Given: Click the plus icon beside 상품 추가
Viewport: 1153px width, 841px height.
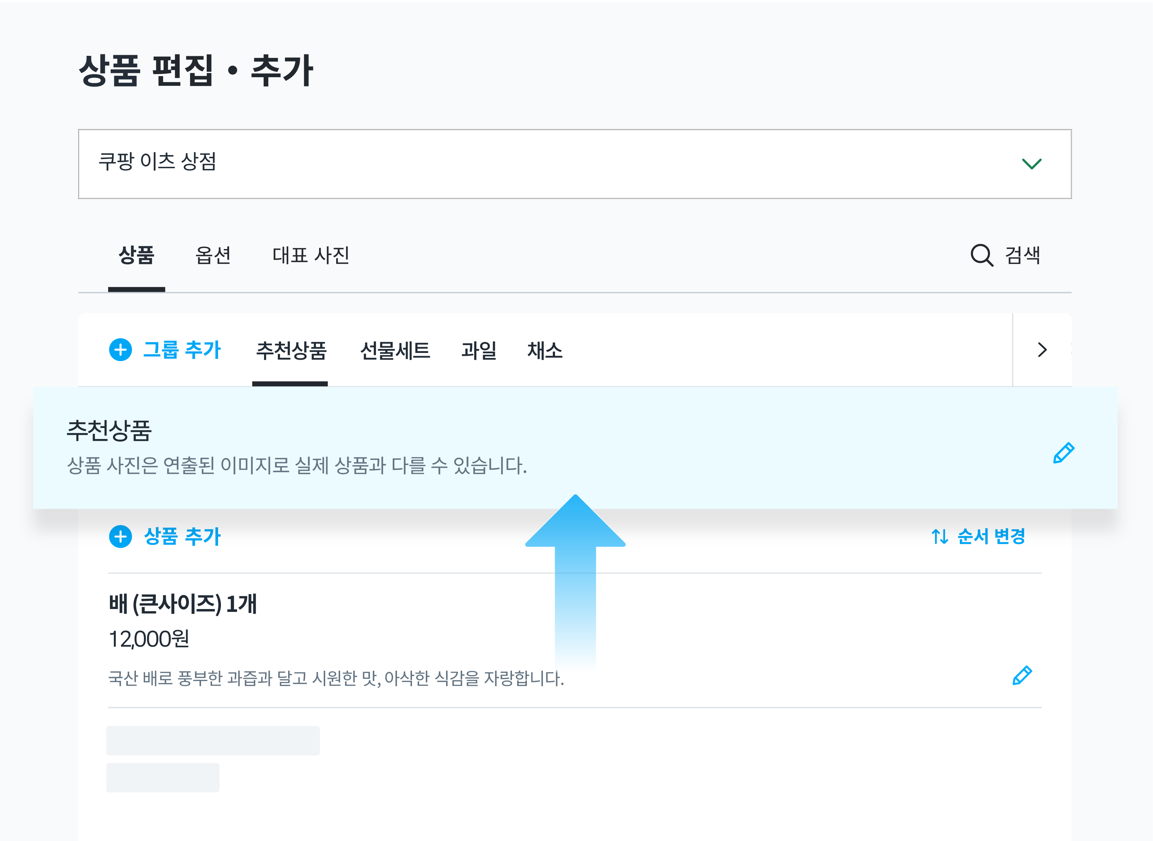Looking at the screenshot, I should coord(121,536).
